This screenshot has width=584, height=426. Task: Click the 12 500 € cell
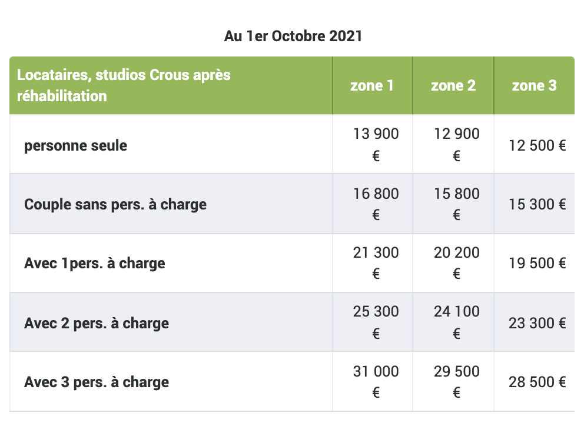point(537,145)
